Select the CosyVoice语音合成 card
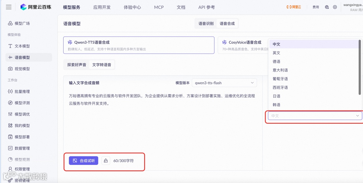 pyautogui.click(x=243, y=45)
